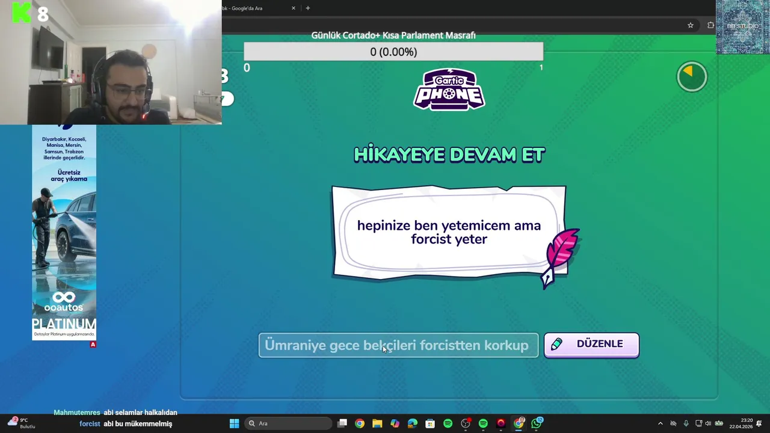The image size is (770, 433).
Task: Launch Microsoft Copilot from the taskbar
Action: pyautogui.click(x=395, y=423)
